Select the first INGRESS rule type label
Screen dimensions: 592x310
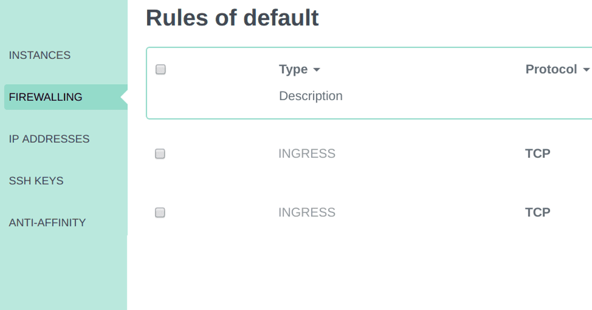(307, 154)
